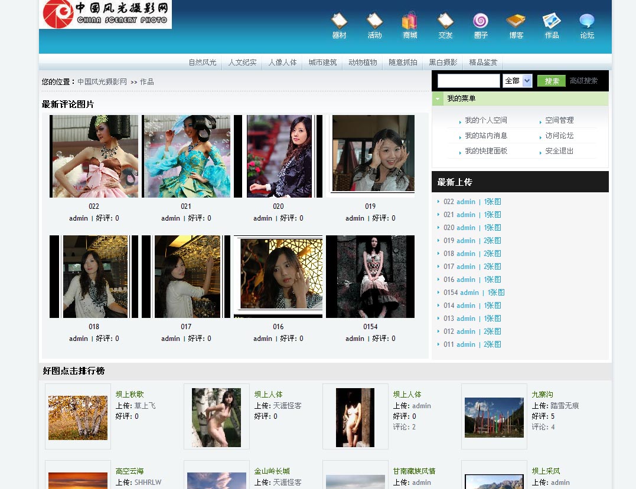The image size is (636, 489).
Task: Open 高级搜索 advanced search link
Action: tap(583, 81)
